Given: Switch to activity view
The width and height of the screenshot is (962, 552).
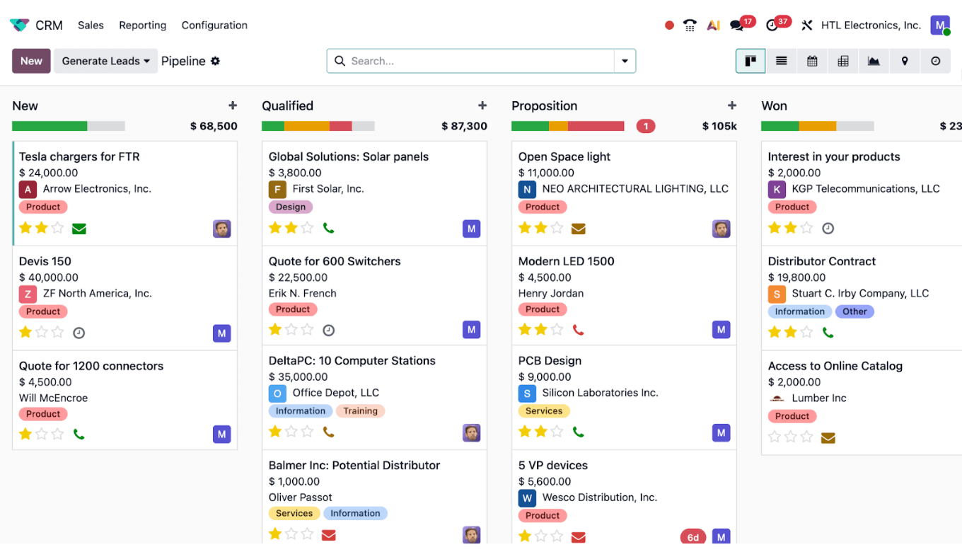Looking at the screenshot, I should [935, 61].
